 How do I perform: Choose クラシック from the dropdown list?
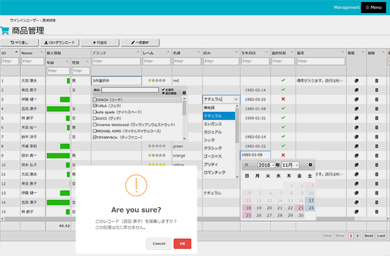point(219,148)
